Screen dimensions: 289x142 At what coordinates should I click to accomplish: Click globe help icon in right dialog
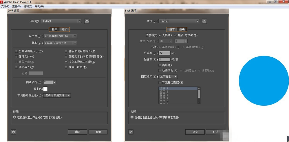click(131, 132)
